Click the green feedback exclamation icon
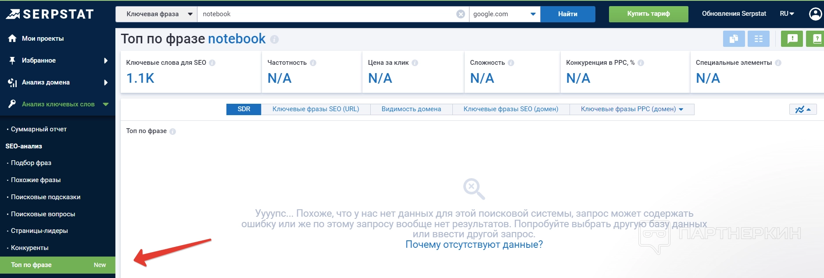The image size is (824, 278). (792, 39)
